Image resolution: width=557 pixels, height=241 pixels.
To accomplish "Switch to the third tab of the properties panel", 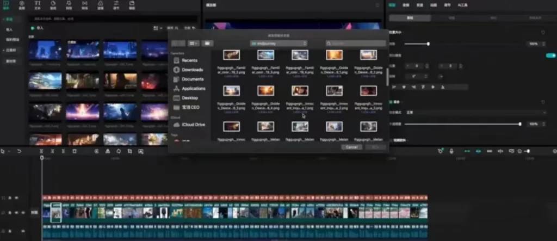I will click(x=419, y=5).
